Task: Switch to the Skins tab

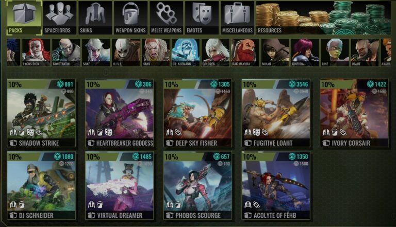Action: (95, 18)
